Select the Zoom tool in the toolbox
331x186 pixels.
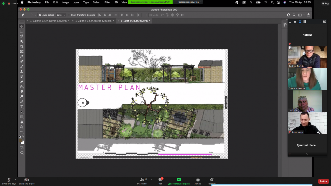[x=22, y=127]
